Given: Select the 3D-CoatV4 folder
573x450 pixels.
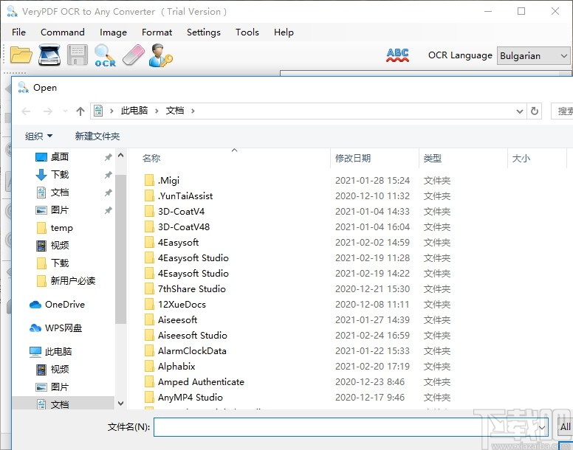Looking at the screenshot, I should click(181, 211).
